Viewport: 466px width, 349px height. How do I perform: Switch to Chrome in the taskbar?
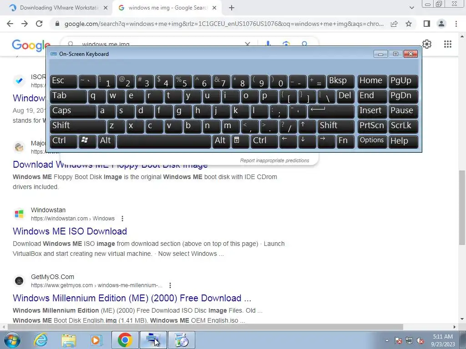(125, 340)
